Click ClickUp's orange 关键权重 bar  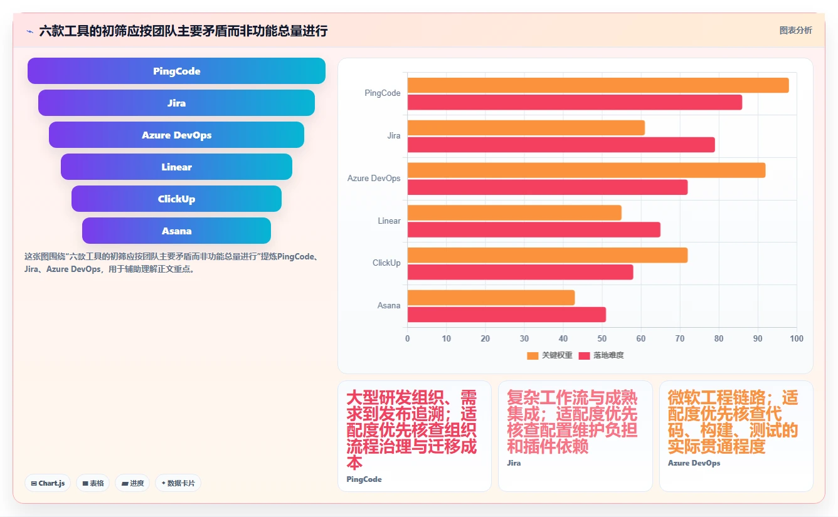(548, 255)
